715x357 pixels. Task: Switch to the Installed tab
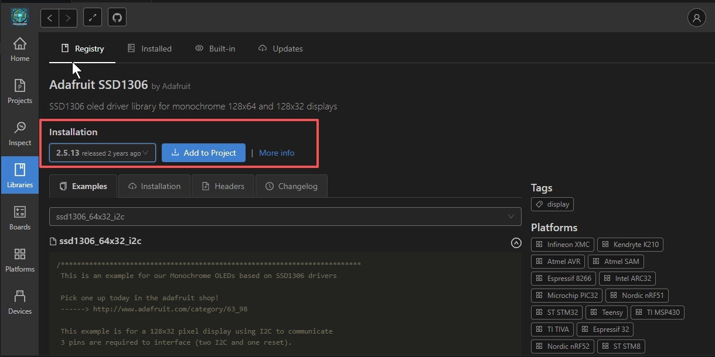[149, 49]
